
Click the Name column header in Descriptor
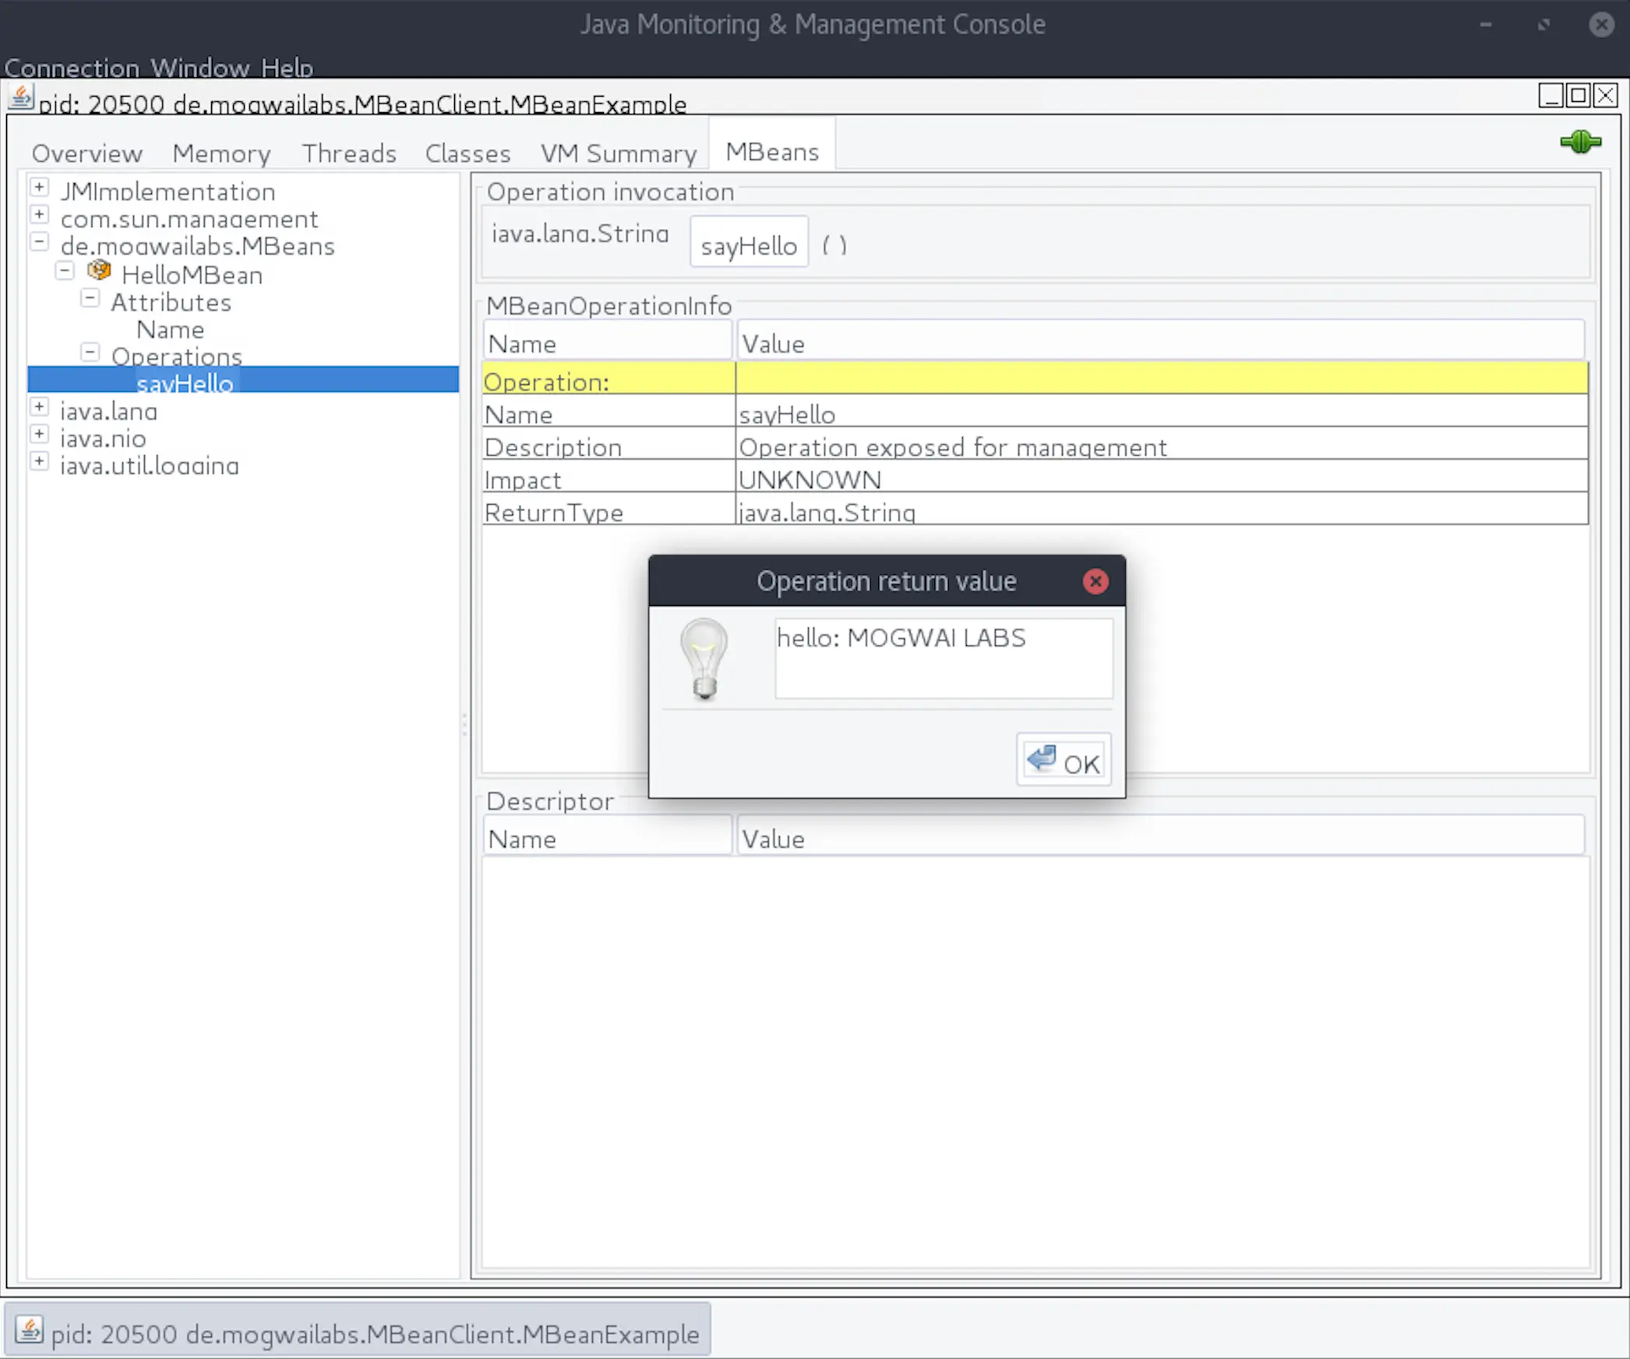pos(608,837)
